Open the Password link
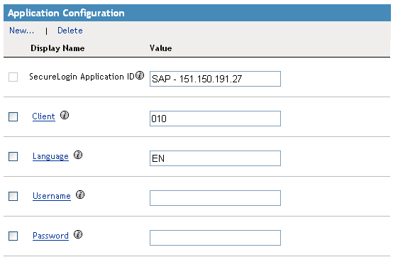This screenshot has width=398, height=257. (x=50, y=236)
